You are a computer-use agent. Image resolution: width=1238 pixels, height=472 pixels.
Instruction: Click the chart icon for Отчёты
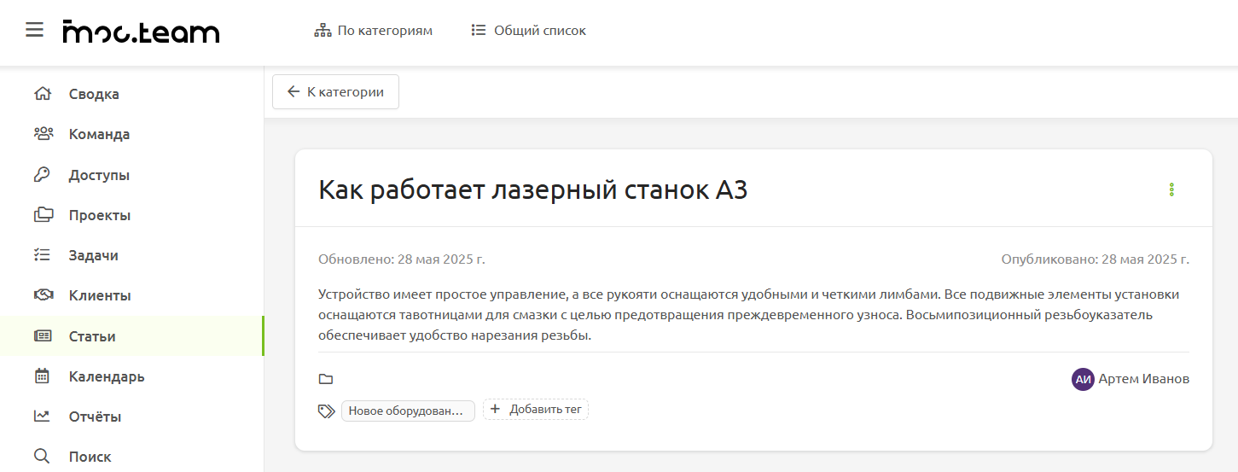pyautogui.click(x=43, y=417)
